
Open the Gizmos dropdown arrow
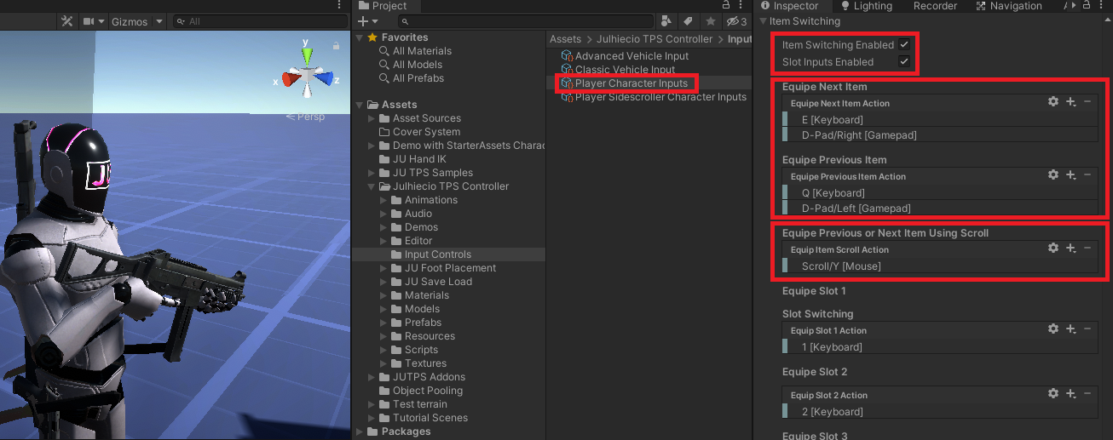(159, 21)
